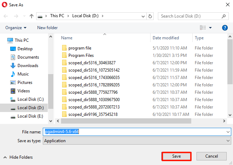The image size is (233, 165).
Task: Click the Local Disk (D:) breadcrumb segment
Action: pos(85,16)
